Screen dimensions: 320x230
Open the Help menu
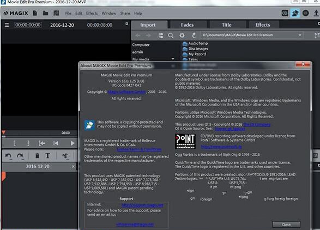pyautogui.click(x=138, y=13)
